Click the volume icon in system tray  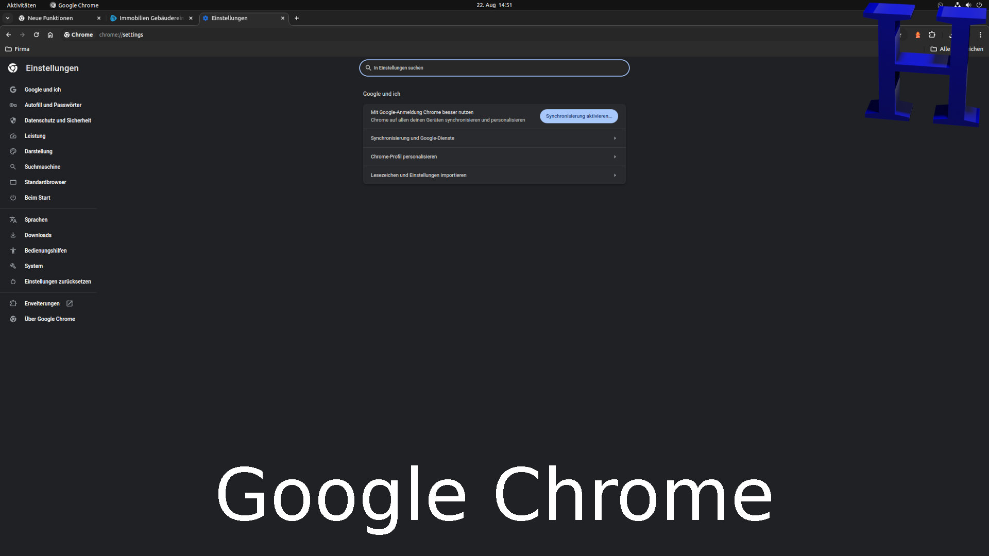coord(968,5)
